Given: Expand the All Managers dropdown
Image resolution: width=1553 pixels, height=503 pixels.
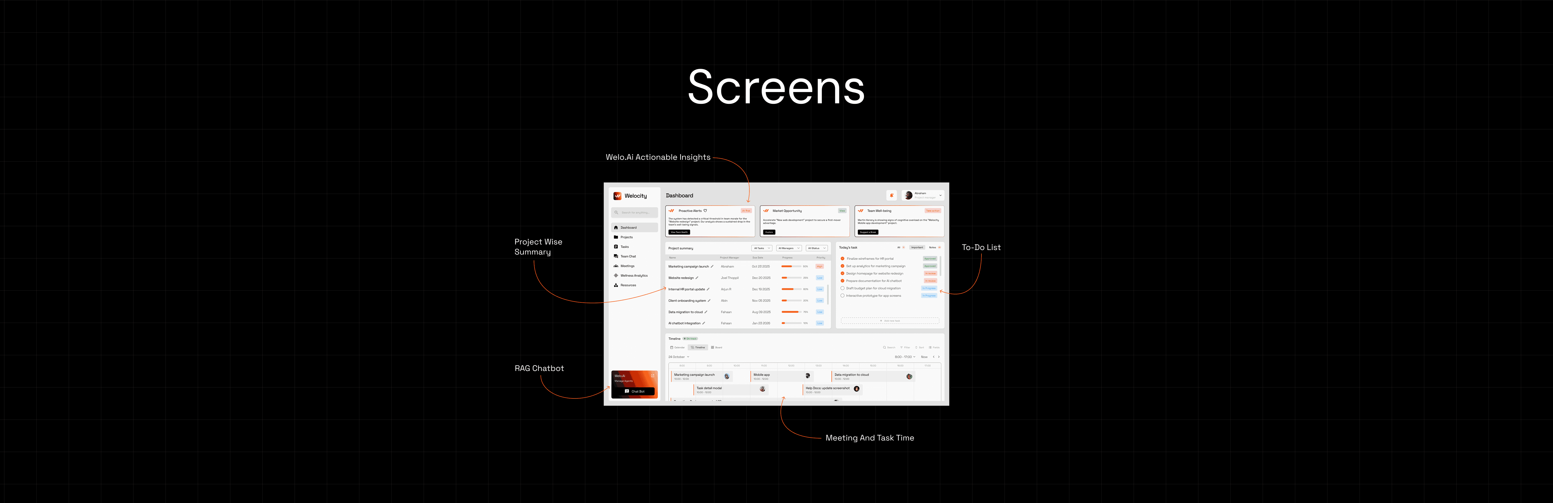Looking at the screenshot, I should (x=789, y=248).
